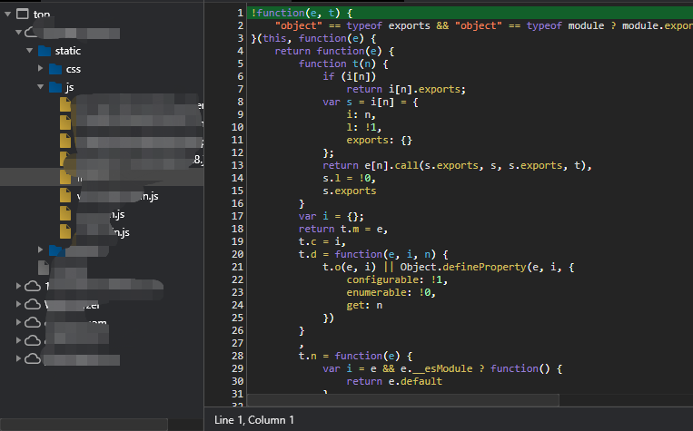Click the css folder icon

click(55, 69)
